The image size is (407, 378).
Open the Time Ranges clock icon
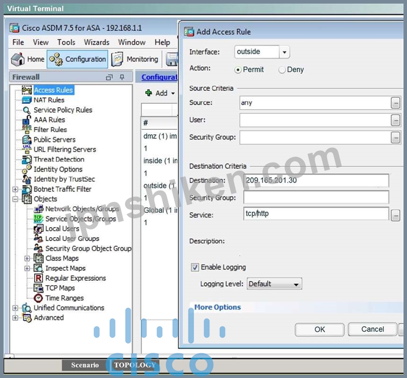pos(39,298)
